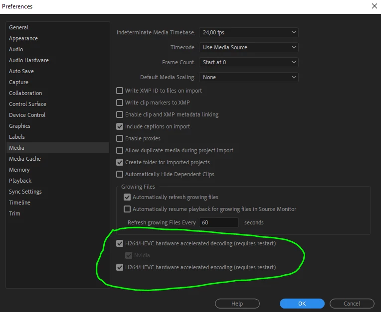Toggle H264/HEVC hardware accelerated decoding
Image resolution: width=381 pixels, height=312 pixels.
120,243
